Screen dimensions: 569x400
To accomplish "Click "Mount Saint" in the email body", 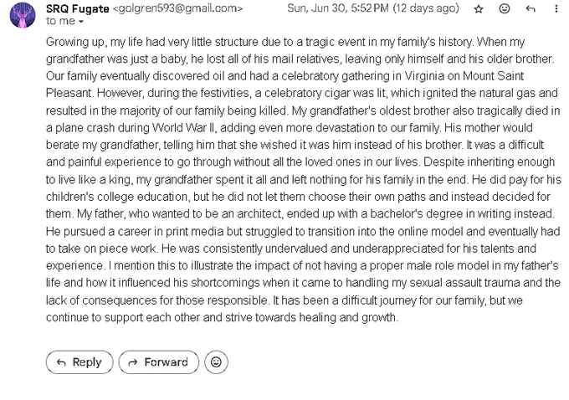I will pyautogui.click(x=494, y=76).
